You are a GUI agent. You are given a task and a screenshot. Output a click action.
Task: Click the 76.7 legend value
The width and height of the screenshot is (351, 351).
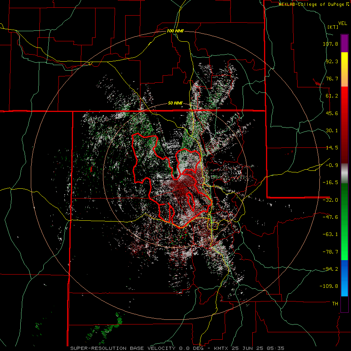tap(332, 78)
